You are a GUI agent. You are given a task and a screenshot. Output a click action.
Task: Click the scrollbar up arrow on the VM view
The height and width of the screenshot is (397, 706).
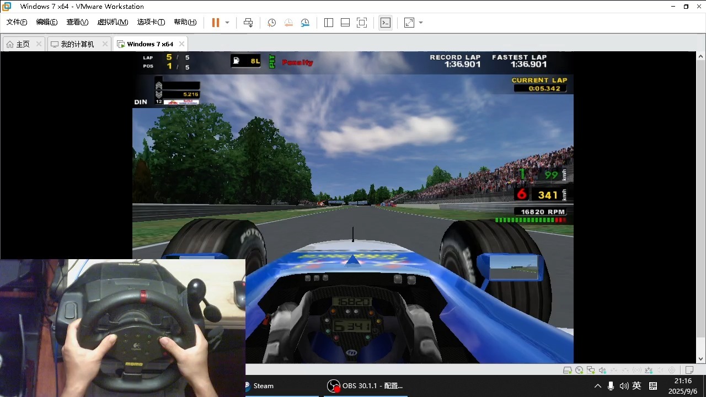pos(701,56)
